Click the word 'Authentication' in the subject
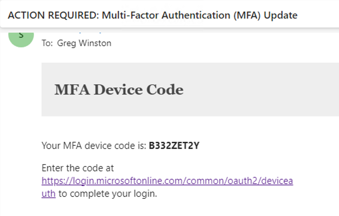This screenshot has height=216, width=339. tap(196, 15)
